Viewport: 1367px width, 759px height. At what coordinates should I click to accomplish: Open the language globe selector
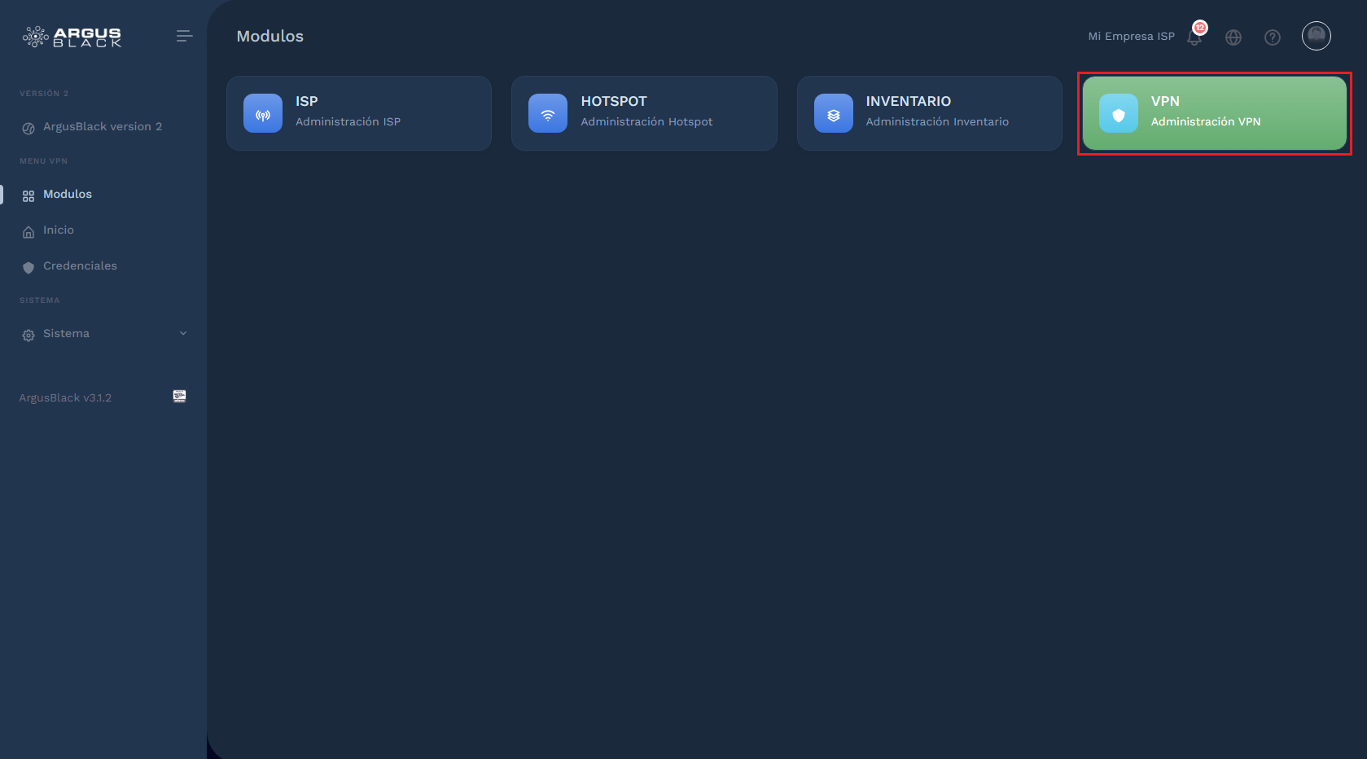1233,37
